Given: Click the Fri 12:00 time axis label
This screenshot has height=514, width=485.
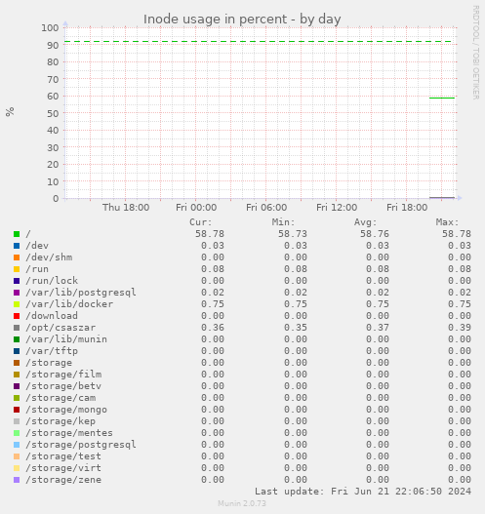Looking at the screenshot, I should click(337, 208).
